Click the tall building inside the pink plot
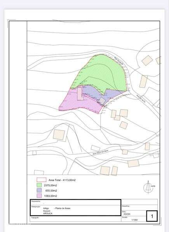The width and height of the screenshot is (169, 232). (80, 94)
